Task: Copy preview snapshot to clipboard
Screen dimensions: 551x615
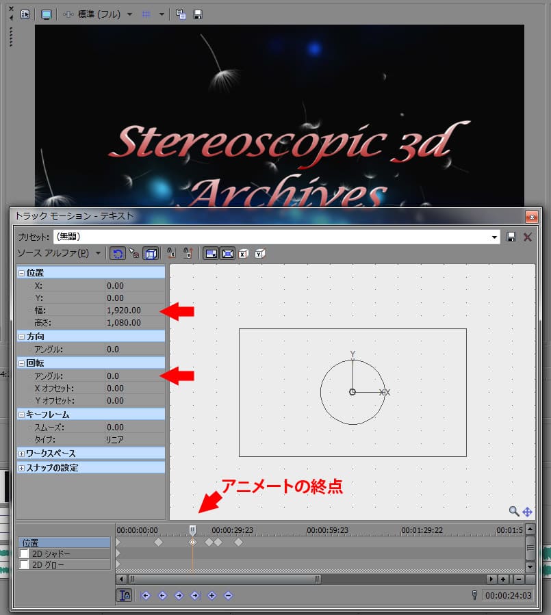Action: pyautogui.click(x=181, y=14)
